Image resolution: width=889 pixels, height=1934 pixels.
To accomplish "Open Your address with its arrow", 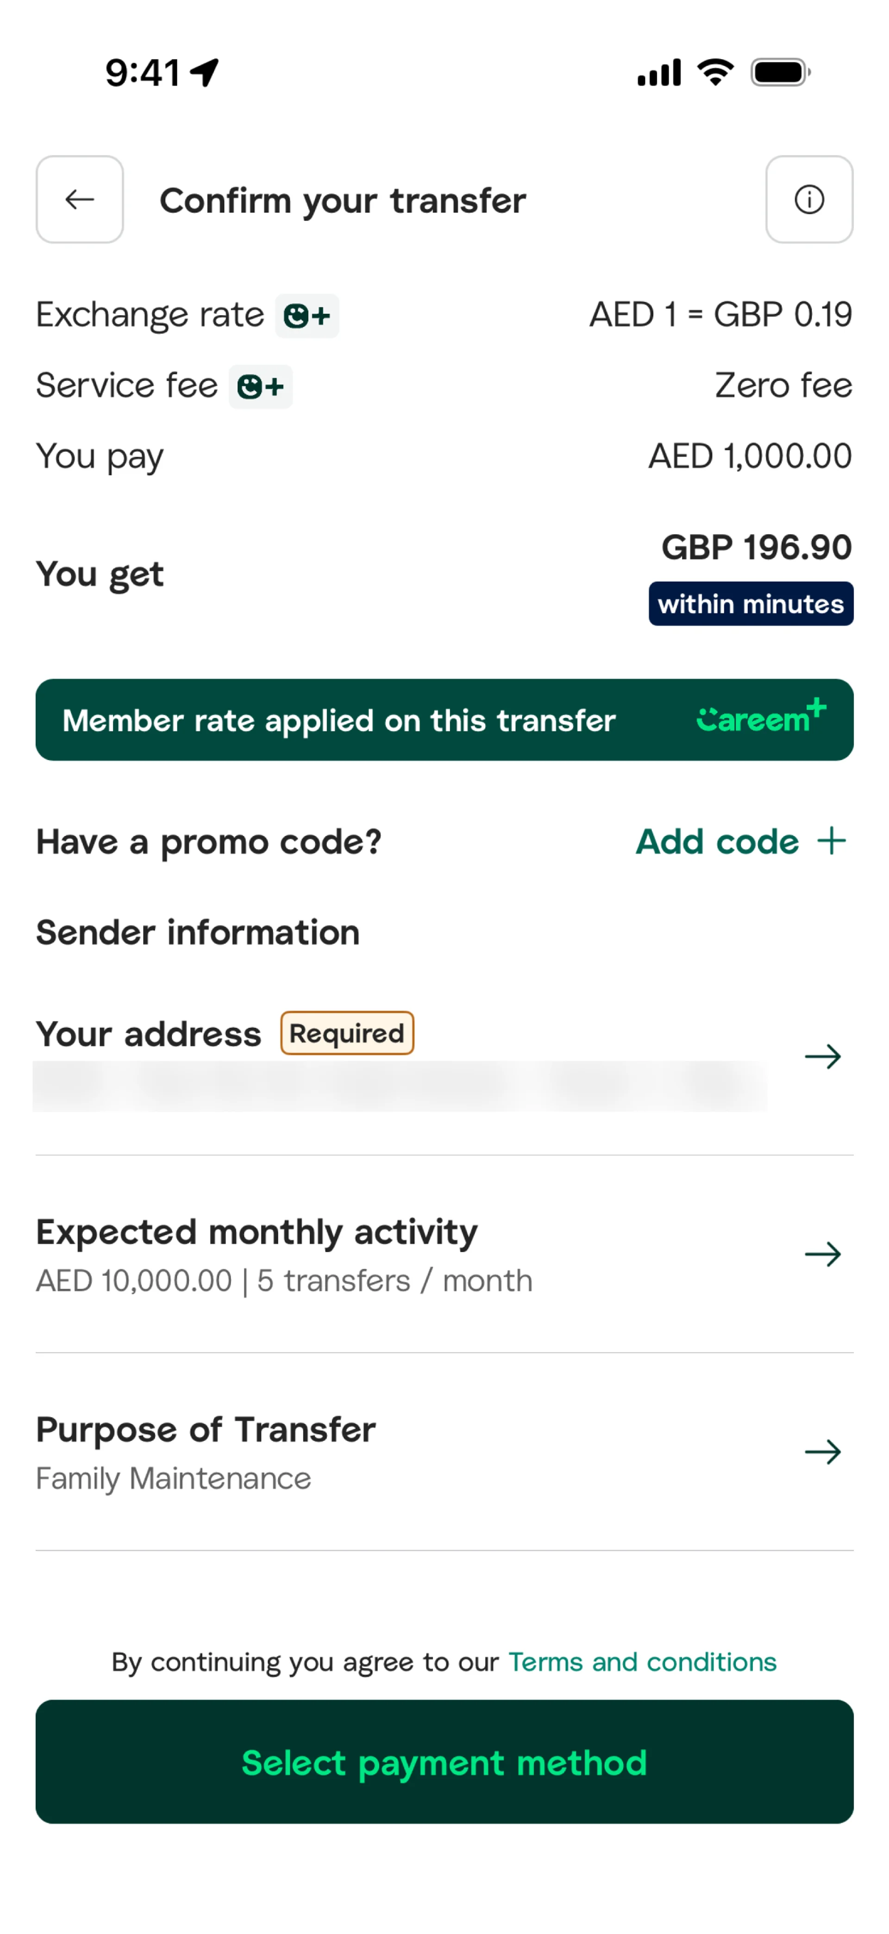I will pyautogui.click(x=822, y=1056).
